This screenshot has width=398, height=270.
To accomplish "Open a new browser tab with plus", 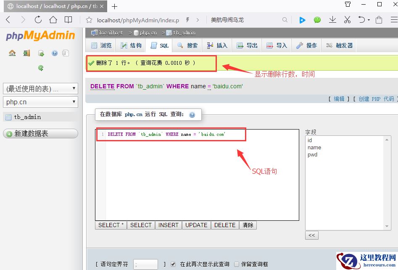I will [x=114, y=7].
